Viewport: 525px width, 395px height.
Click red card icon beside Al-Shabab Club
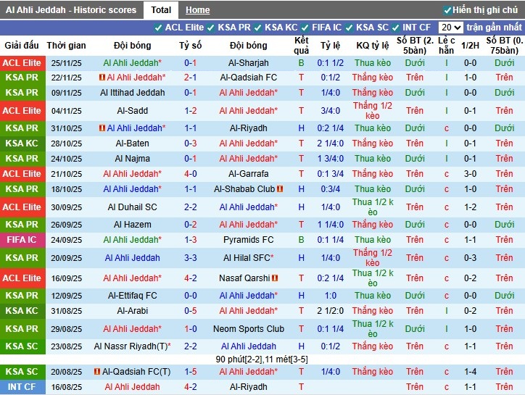pos(280,189)
